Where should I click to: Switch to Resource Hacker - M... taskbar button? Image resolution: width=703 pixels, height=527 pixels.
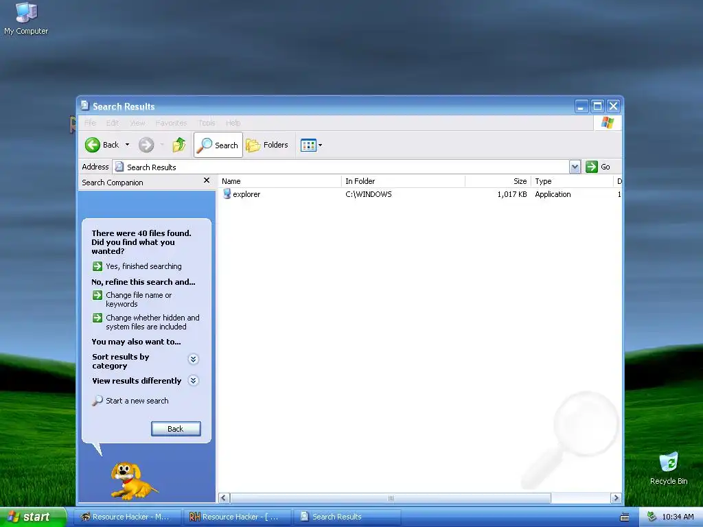coord(126,517)
